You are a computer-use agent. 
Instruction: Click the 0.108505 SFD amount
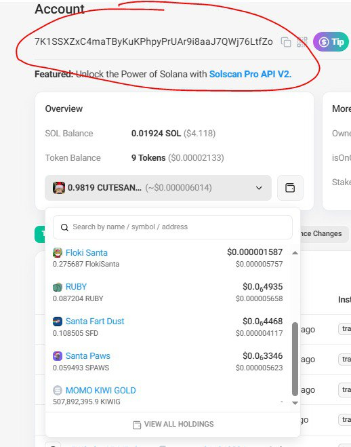[75, 333]
